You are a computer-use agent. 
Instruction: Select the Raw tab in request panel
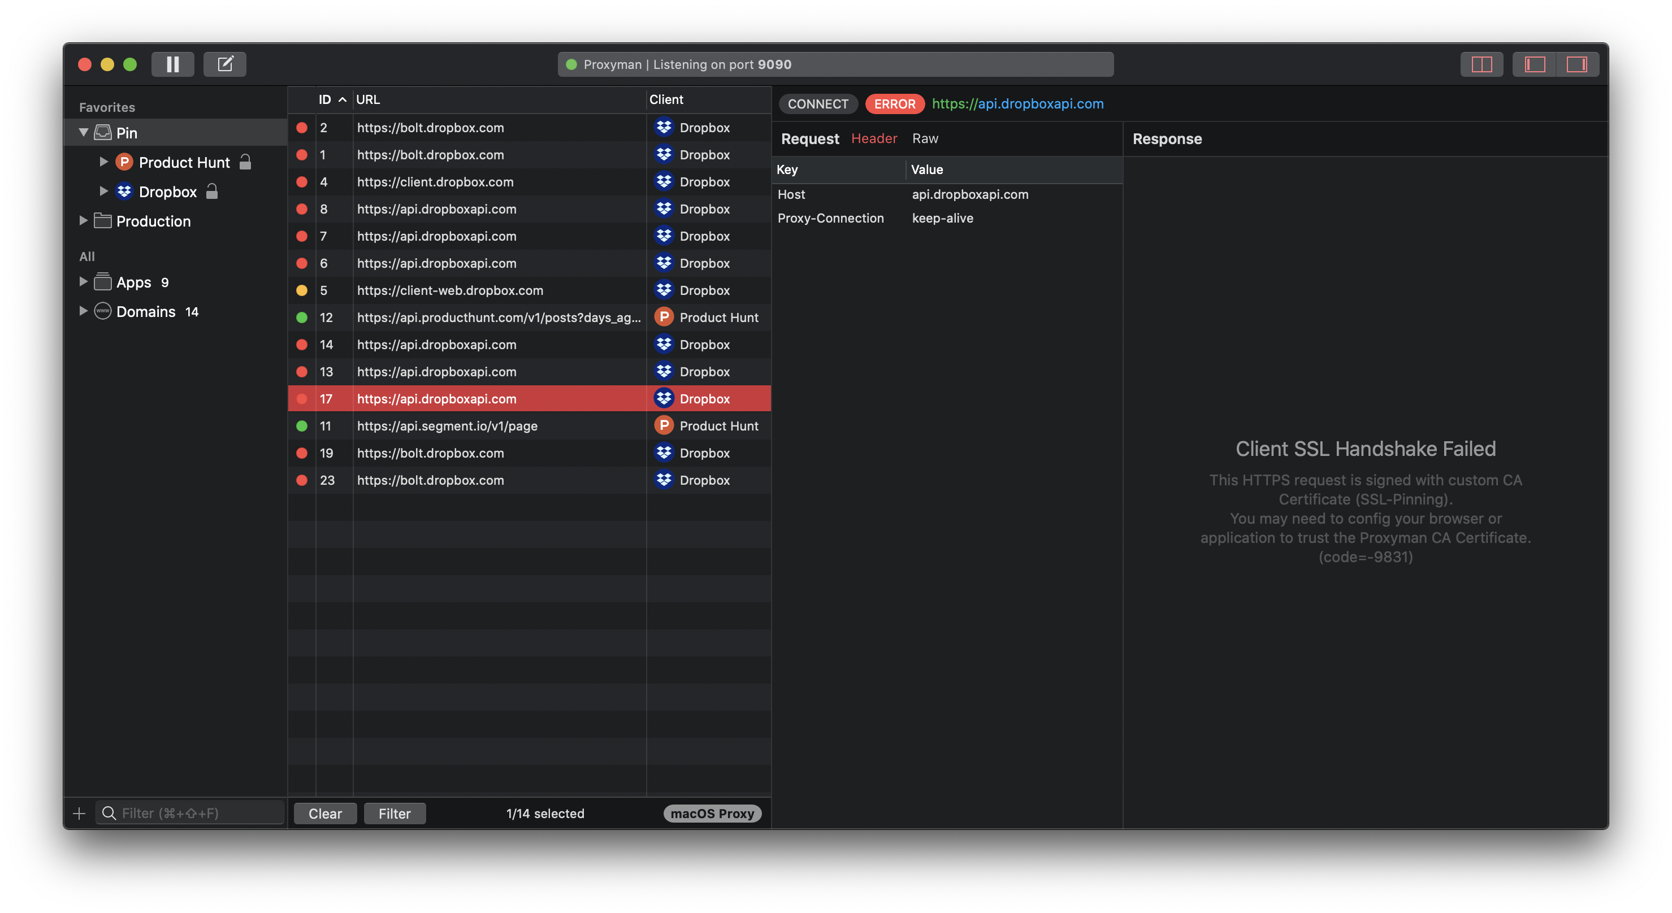(924, 137)
